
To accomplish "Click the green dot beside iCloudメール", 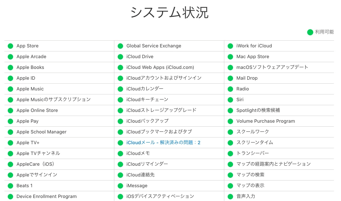I will pyautogui.click(x=120, y=143).
